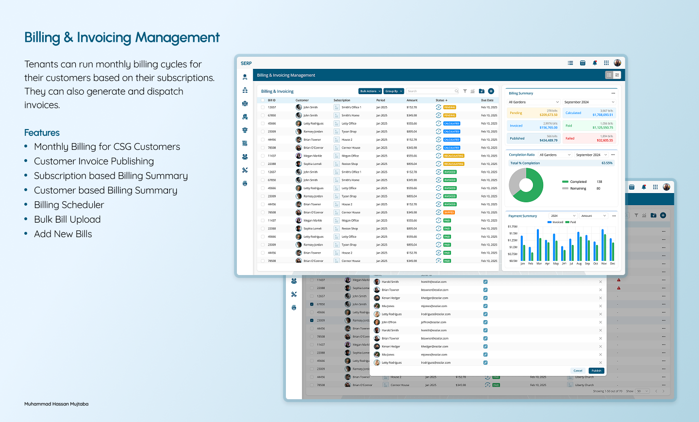
Task: Click the Cancel button in the dialog
Action: [x=578, y=370]
